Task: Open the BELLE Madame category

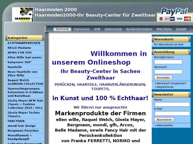Action: [x=25, y=48]
